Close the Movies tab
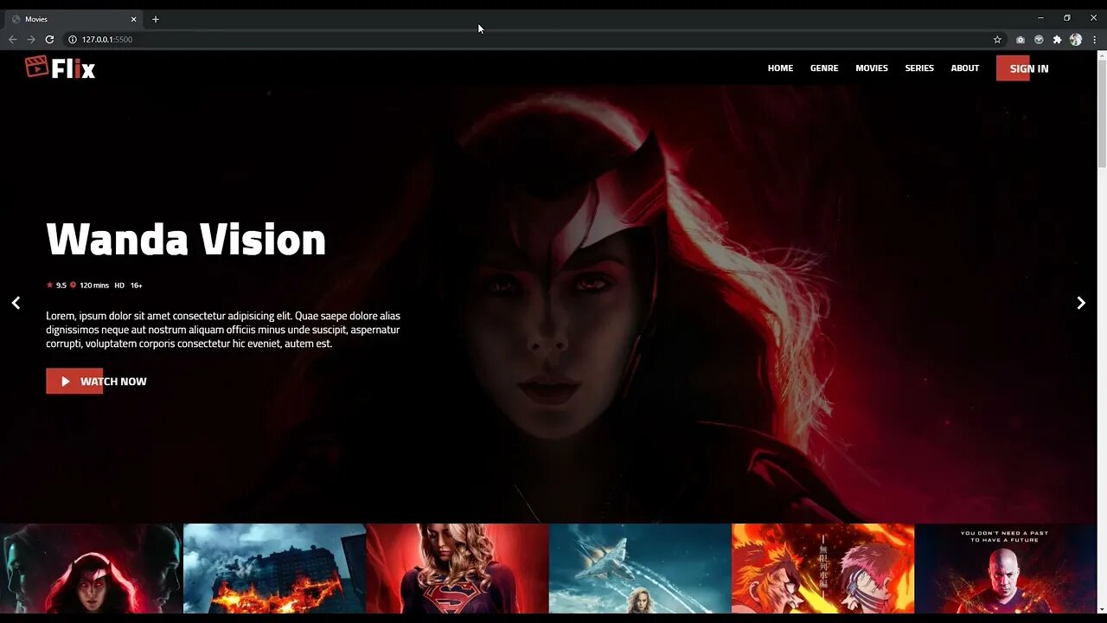Viewport: 1107px width, 623px height. tap(133, 19)
